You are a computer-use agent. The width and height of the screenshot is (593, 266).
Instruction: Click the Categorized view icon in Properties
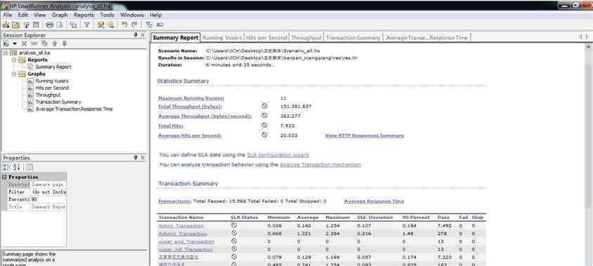[x=7, y=167]
